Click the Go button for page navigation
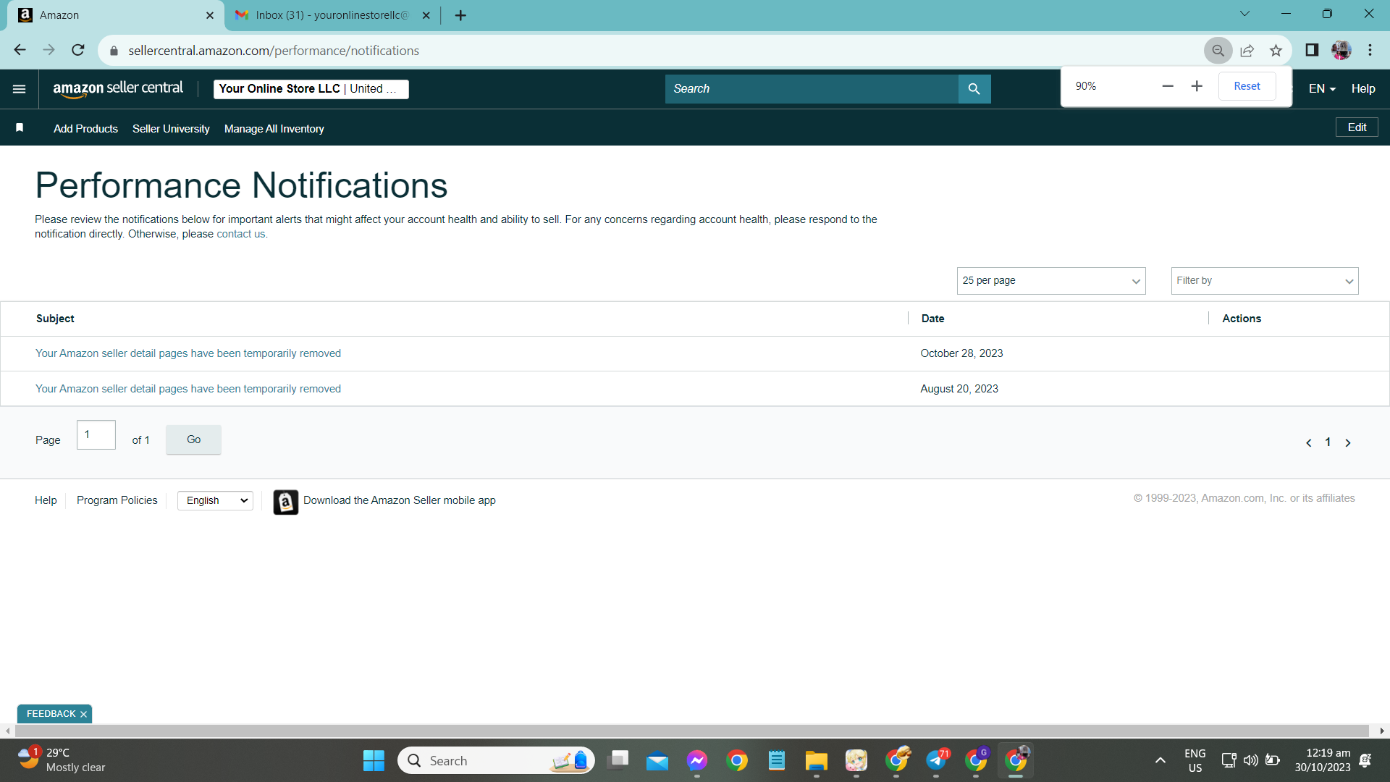 (193, 440)
